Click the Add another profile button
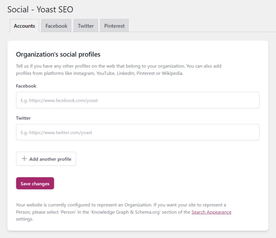This screenshot has height=238, width=276. click(x=46, y=159)
